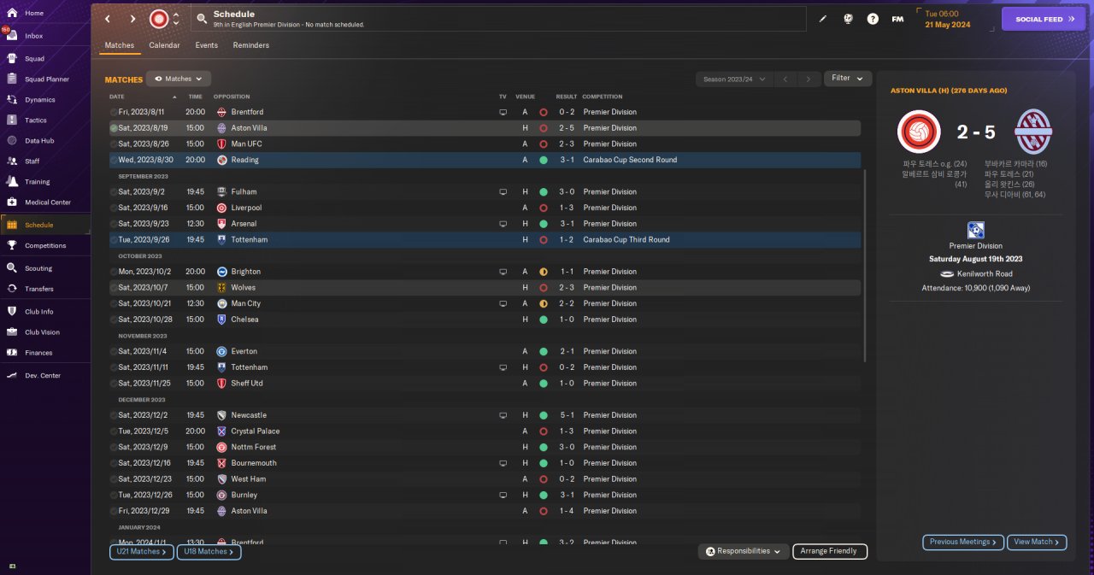
Task: Toggle reminder circle on Liverpool row
Action: 114,208
